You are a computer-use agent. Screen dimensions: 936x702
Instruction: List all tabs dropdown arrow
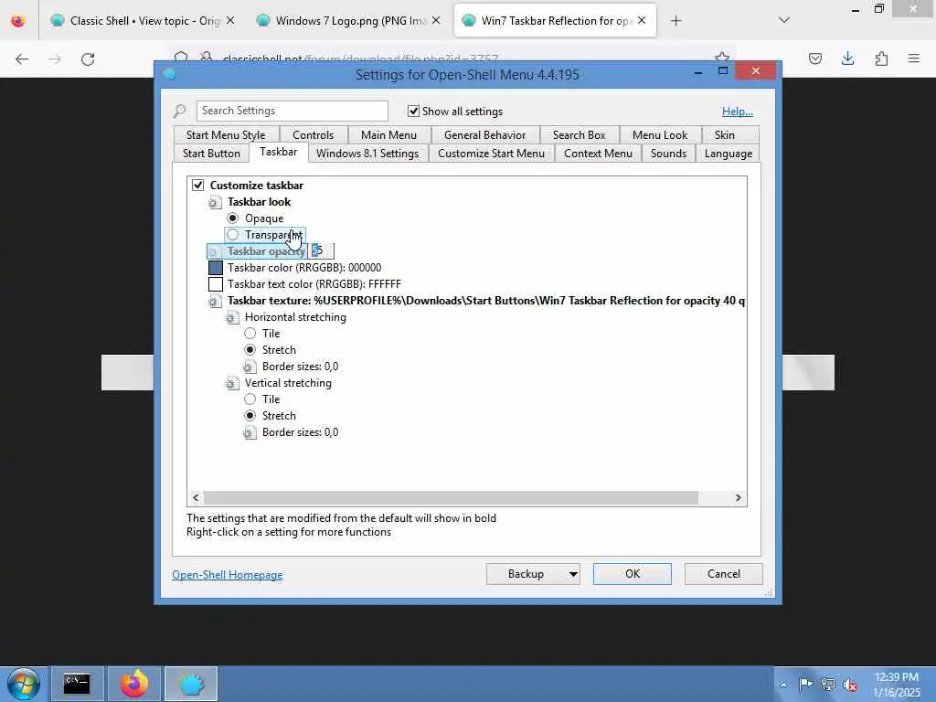784,20
